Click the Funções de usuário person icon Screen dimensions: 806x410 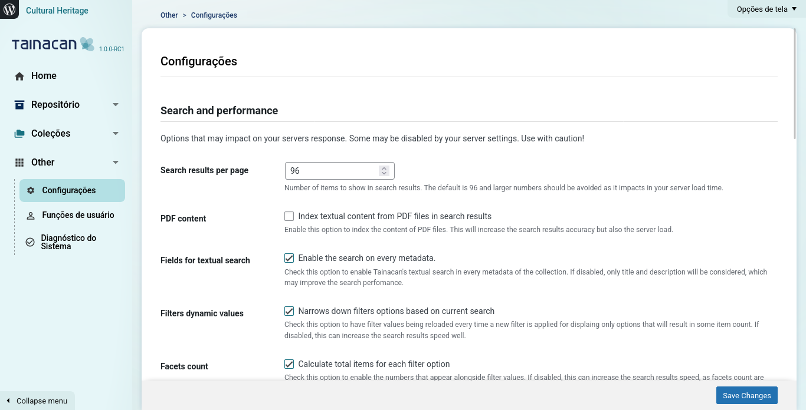coord(31,216)
